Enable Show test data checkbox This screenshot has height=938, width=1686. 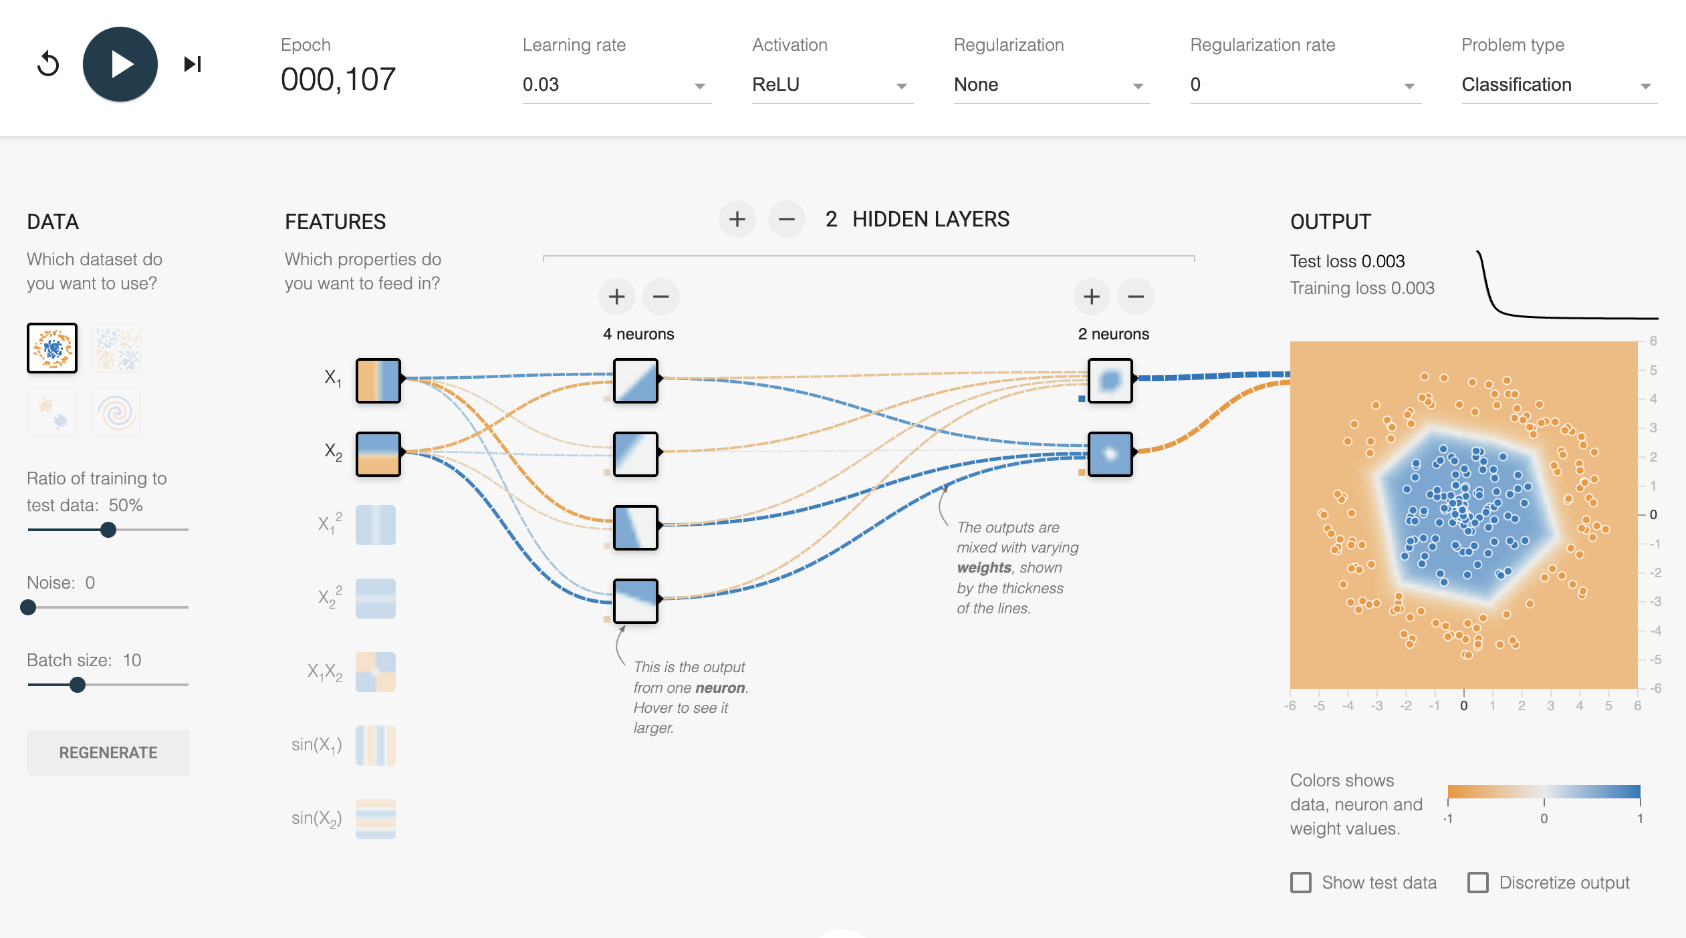pos(1300,883)
